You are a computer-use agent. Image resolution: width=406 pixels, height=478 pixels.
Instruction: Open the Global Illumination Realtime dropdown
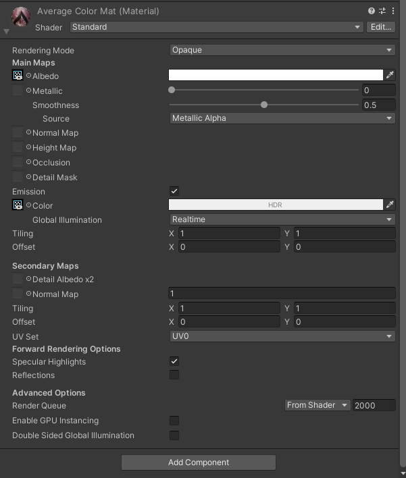pos(282,219)
